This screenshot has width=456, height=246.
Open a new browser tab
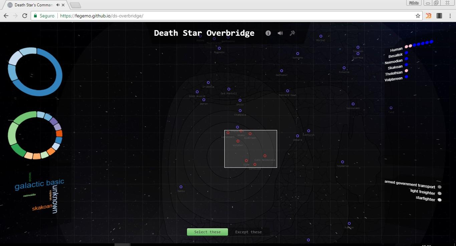(x=75, y=5)
